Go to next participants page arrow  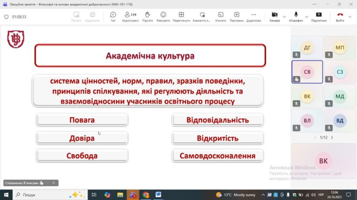coord(332,137)
